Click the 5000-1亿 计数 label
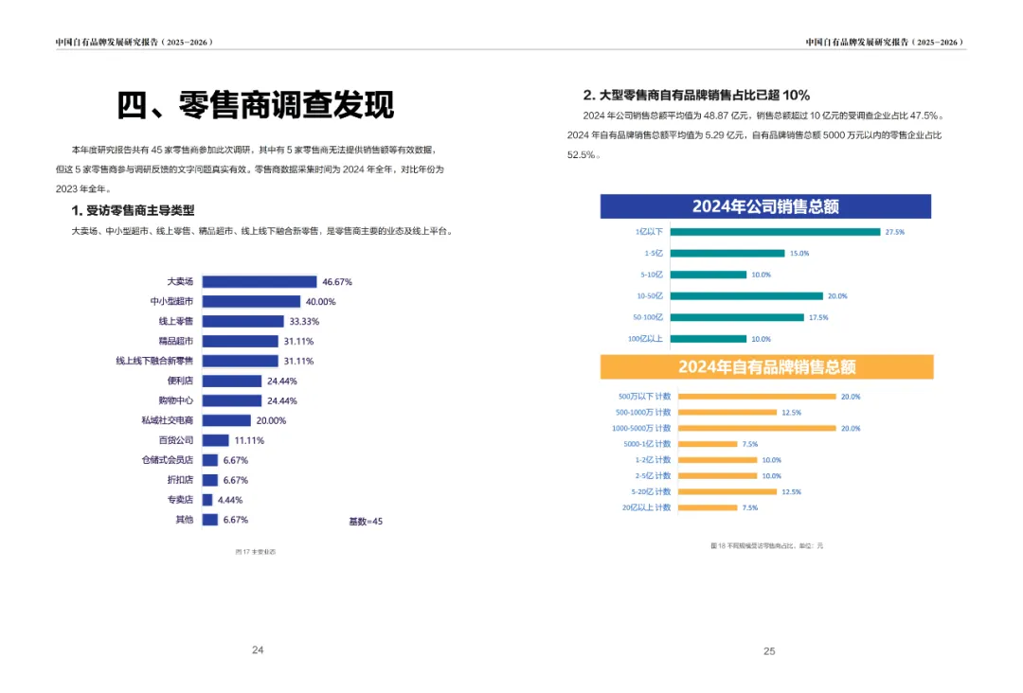This screenshot has width=1023, height=693. 647,444
